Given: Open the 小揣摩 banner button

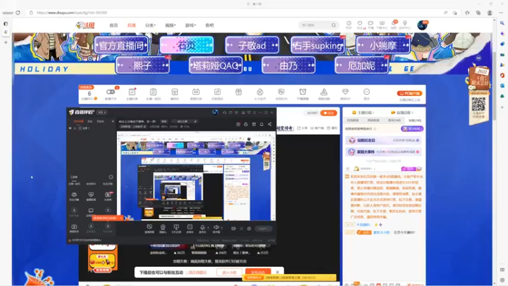Looking at the screenshot, I should (x=383, y=45).
